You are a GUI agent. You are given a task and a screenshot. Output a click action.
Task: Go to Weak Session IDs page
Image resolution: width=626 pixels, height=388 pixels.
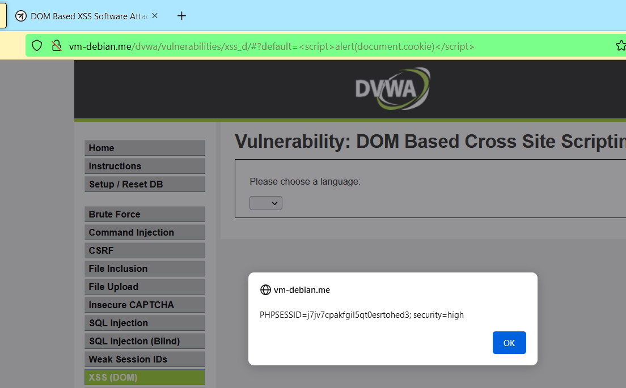pos(145,359)
